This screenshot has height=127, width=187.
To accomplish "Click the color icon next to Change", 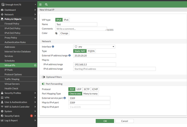I will 56,33.
